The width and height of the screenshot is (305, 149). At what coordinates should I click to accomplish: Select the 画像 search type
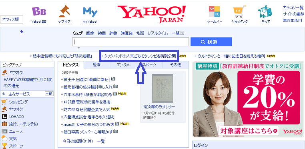pyautogui.click(x=90, y=33)
